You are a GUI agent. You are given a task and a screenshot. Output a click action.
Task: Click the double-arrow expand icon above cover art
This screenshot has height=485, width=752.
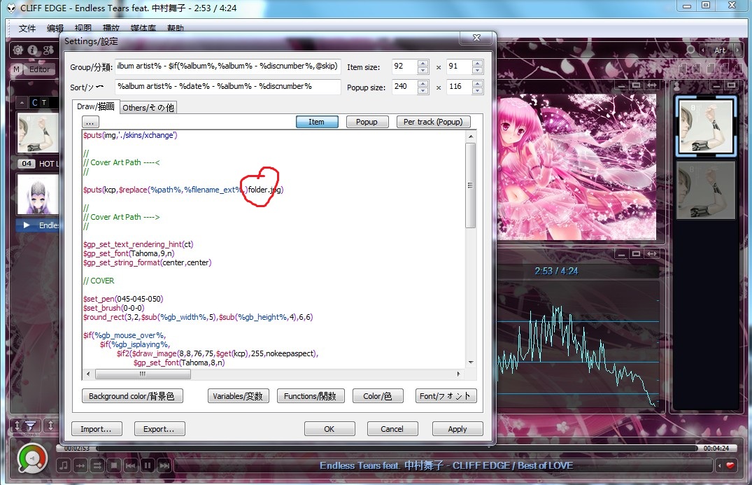652,85
